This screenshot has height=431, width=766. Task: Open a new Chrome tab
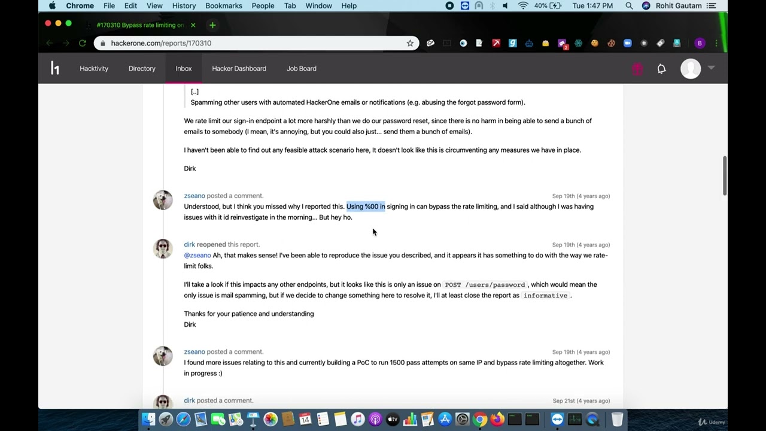(212, 25)
